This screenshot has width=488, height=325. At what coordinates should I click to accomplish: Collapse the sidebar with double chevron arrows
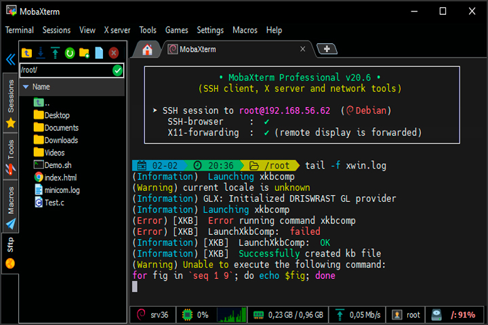(11, 59)
